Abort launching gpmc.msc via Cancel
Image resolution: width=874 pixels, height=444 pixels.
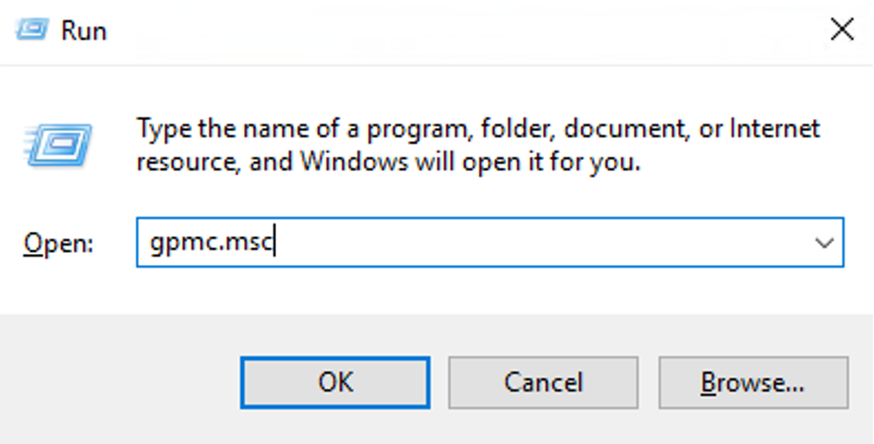click(x=543, y=383)
